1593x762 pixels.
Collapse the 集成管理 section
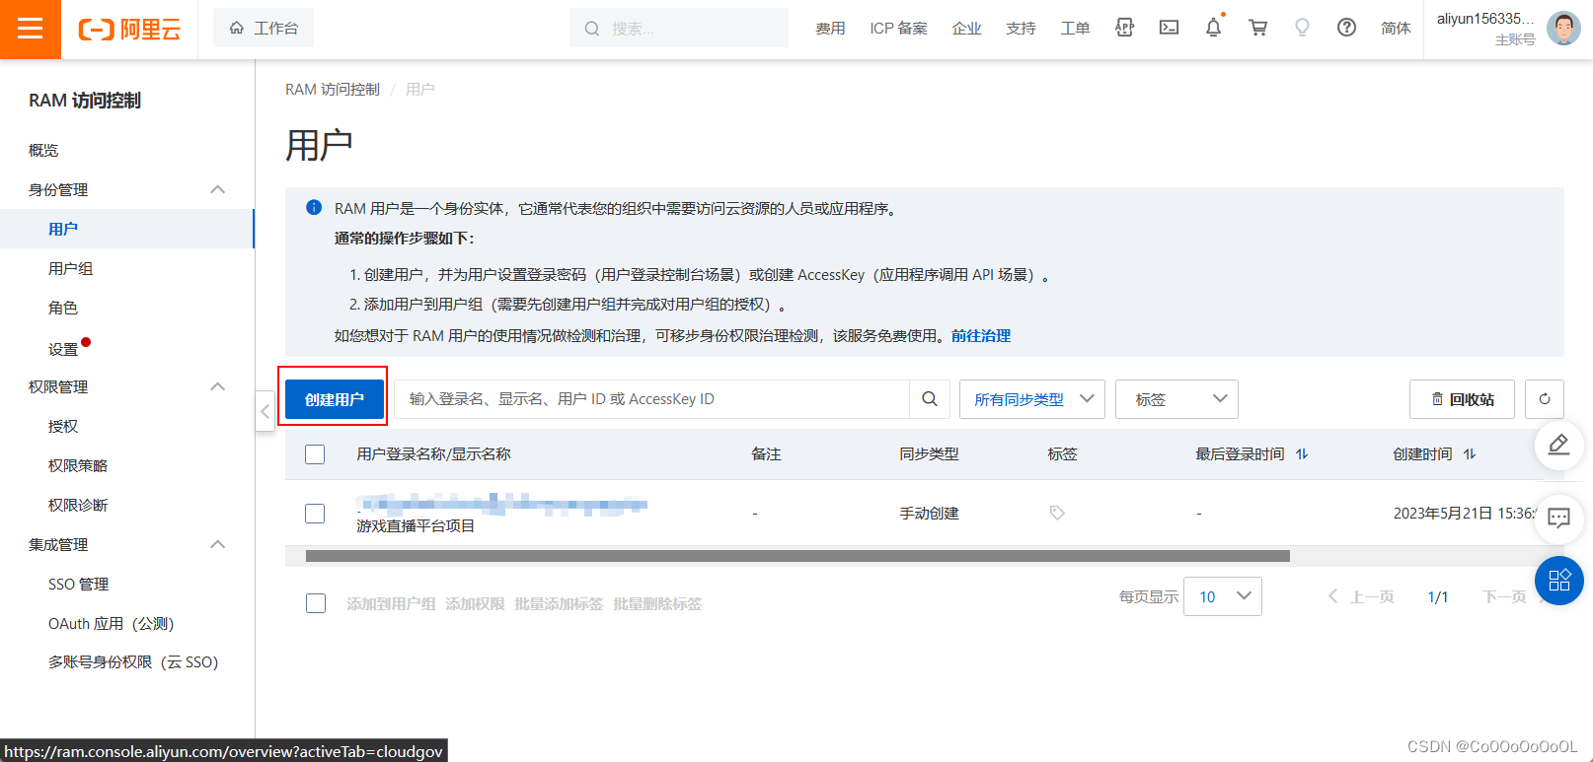pos(218,544)
